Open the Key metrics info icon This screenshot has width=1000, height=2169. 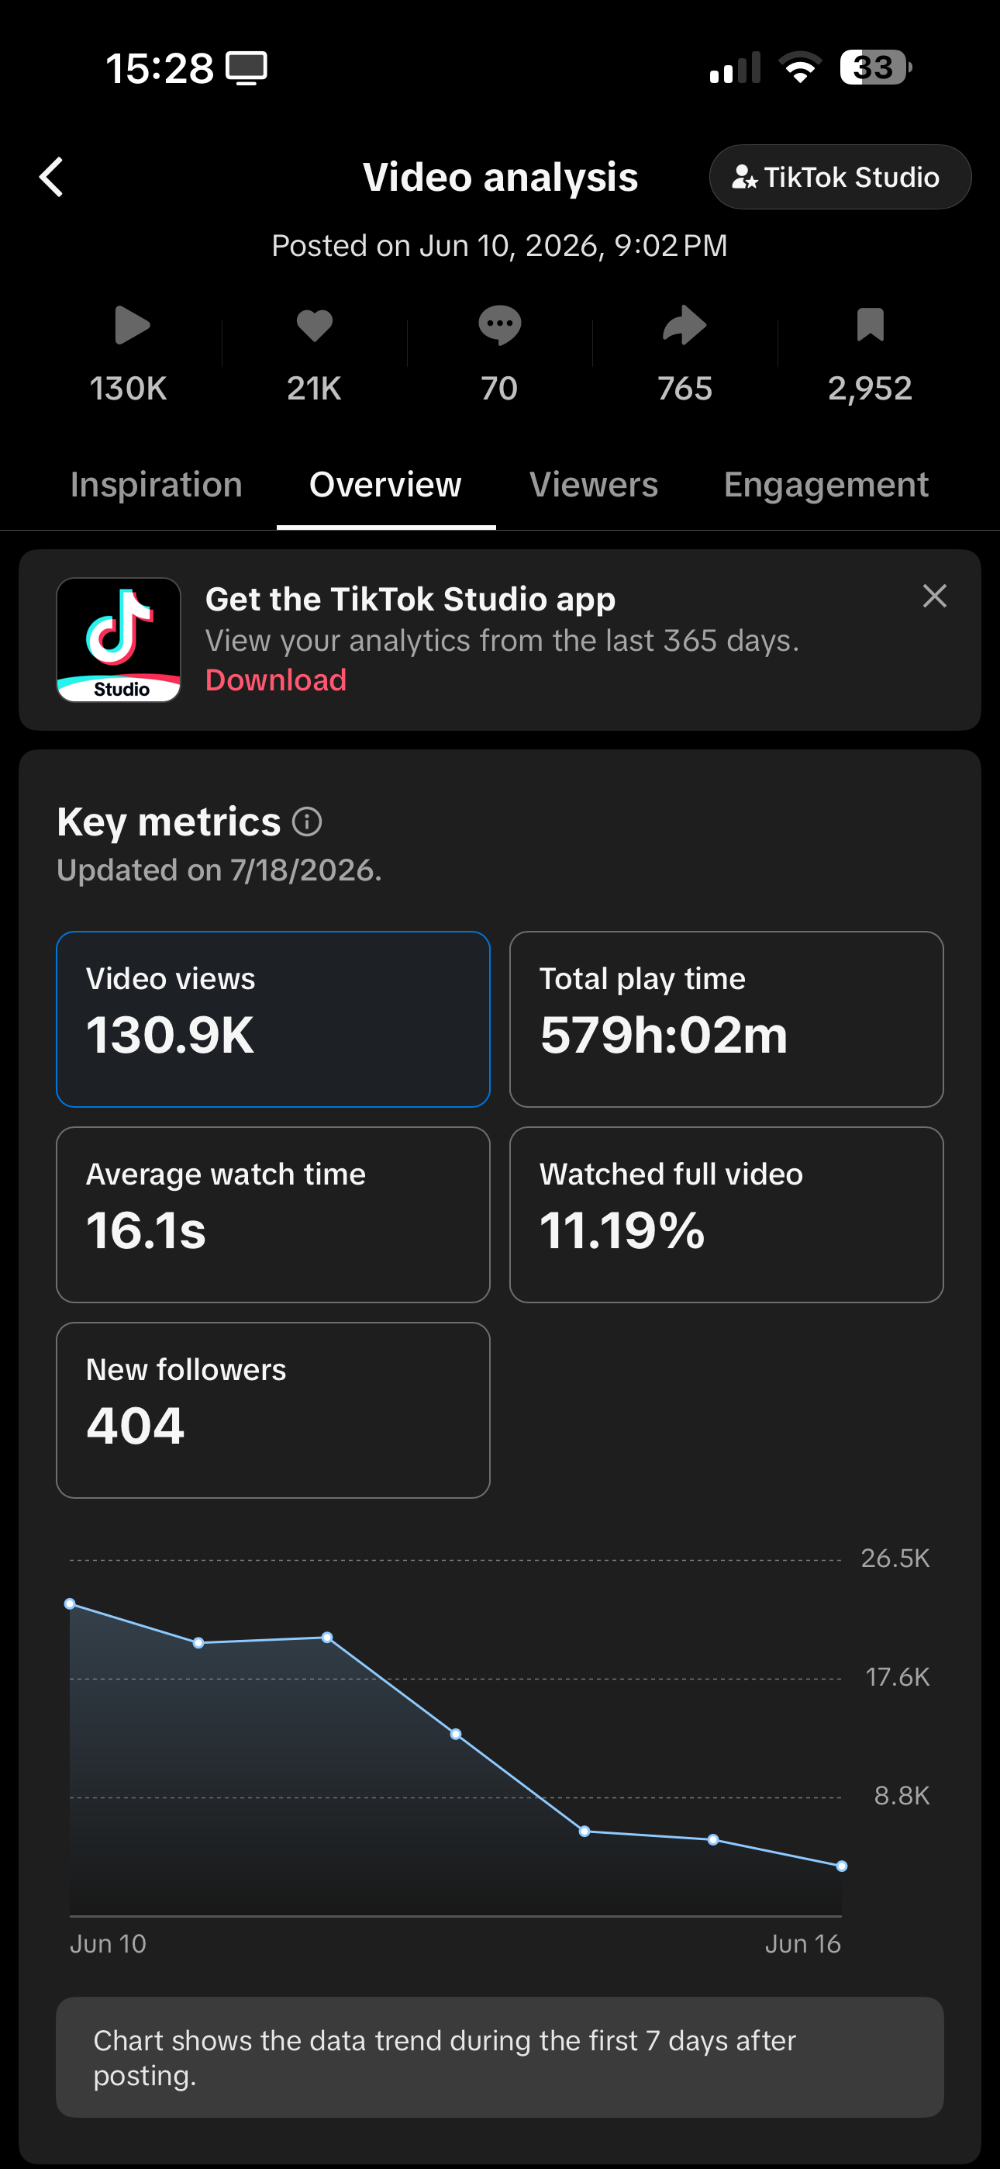point(307,822)
